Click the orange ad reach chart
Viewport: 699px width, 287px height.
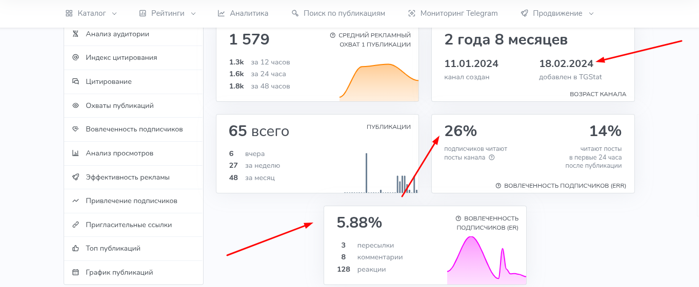pyautogui.click(x=379, y=82)
